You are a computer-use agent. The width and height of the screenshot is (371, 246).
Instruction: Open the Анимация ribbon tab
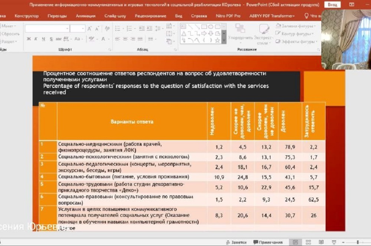click(85, 16)
